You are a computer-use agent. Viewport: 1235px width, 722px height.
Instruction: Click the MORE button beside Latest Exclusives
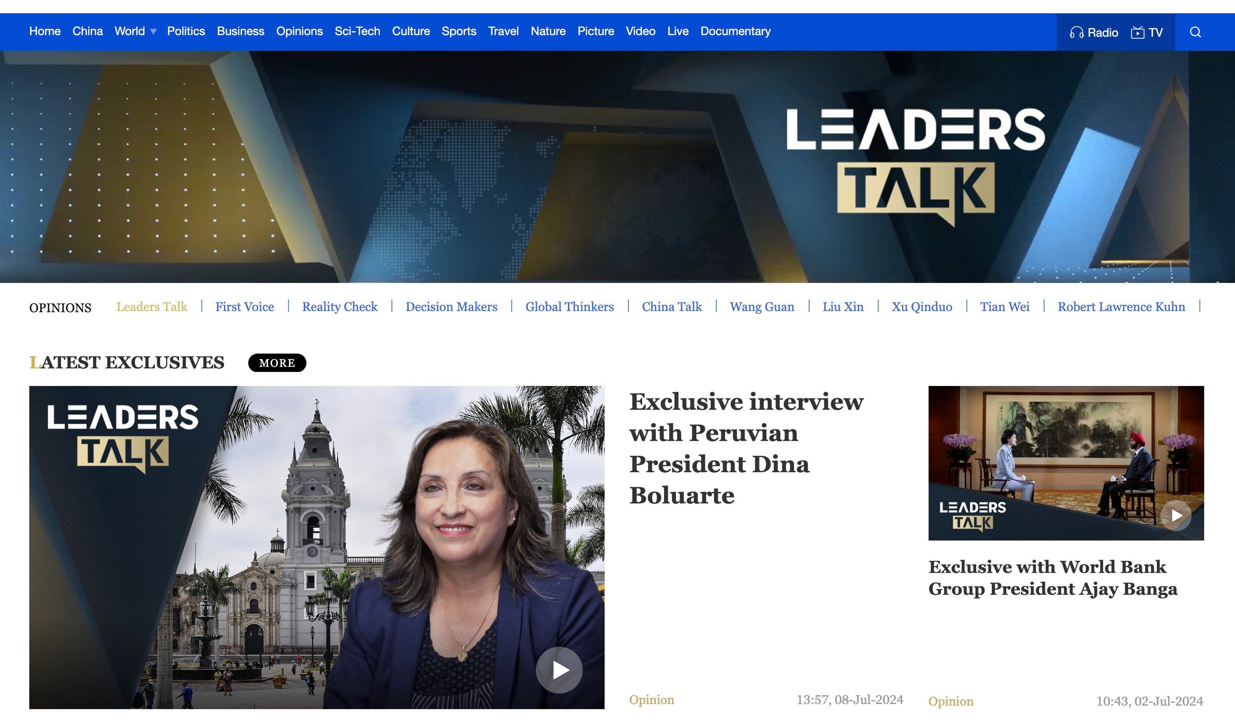click(x=277, y=363)
